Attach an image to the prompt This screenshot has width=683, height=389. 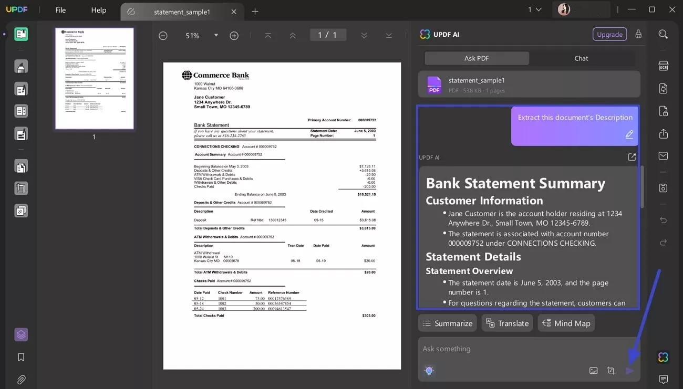pos(594,371)
